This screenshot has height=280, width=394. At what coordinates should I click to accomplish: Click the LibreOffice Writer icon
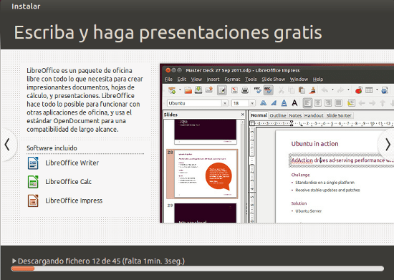(33, 163)
